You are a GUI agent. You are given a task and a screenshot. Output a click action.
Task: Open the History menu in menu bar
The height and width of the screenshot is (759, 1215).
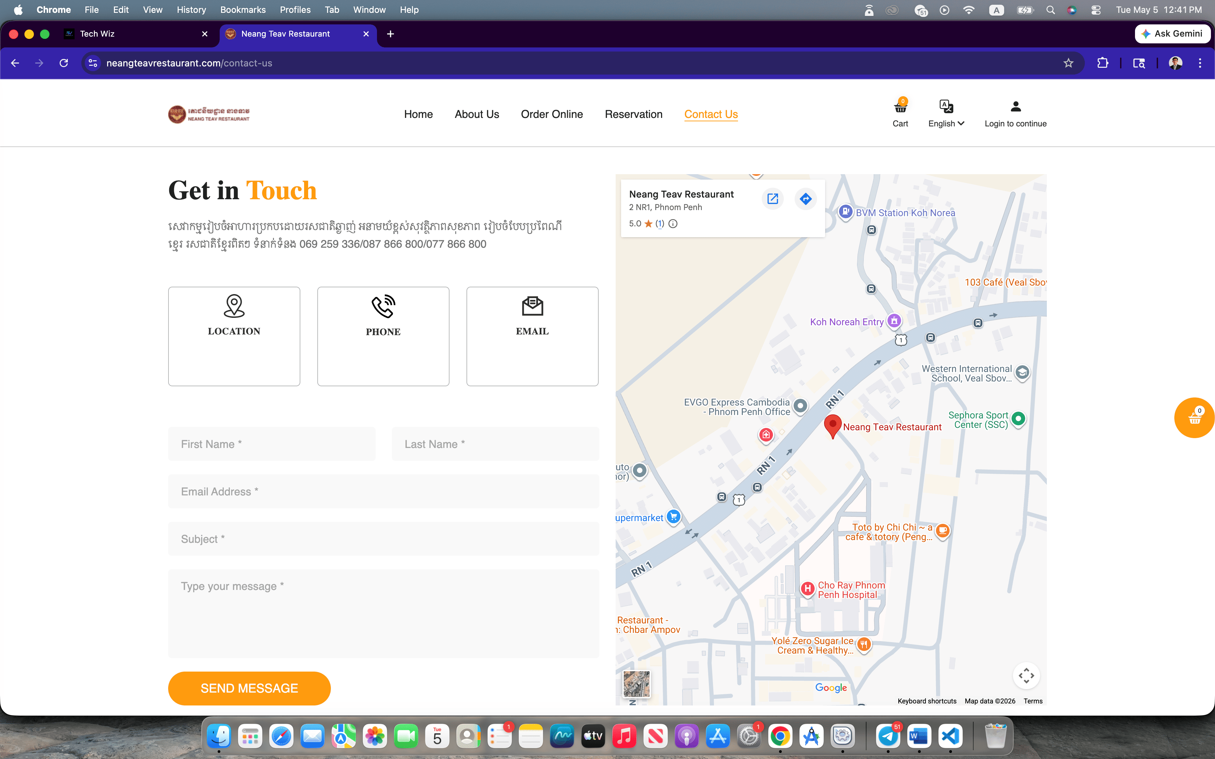(191, 9)
